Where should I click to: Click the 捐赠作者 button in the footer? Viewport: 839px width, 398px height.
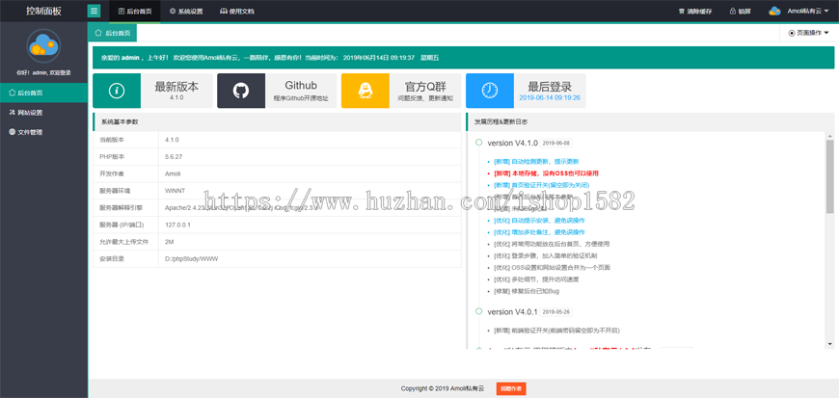tap(511, 389)
